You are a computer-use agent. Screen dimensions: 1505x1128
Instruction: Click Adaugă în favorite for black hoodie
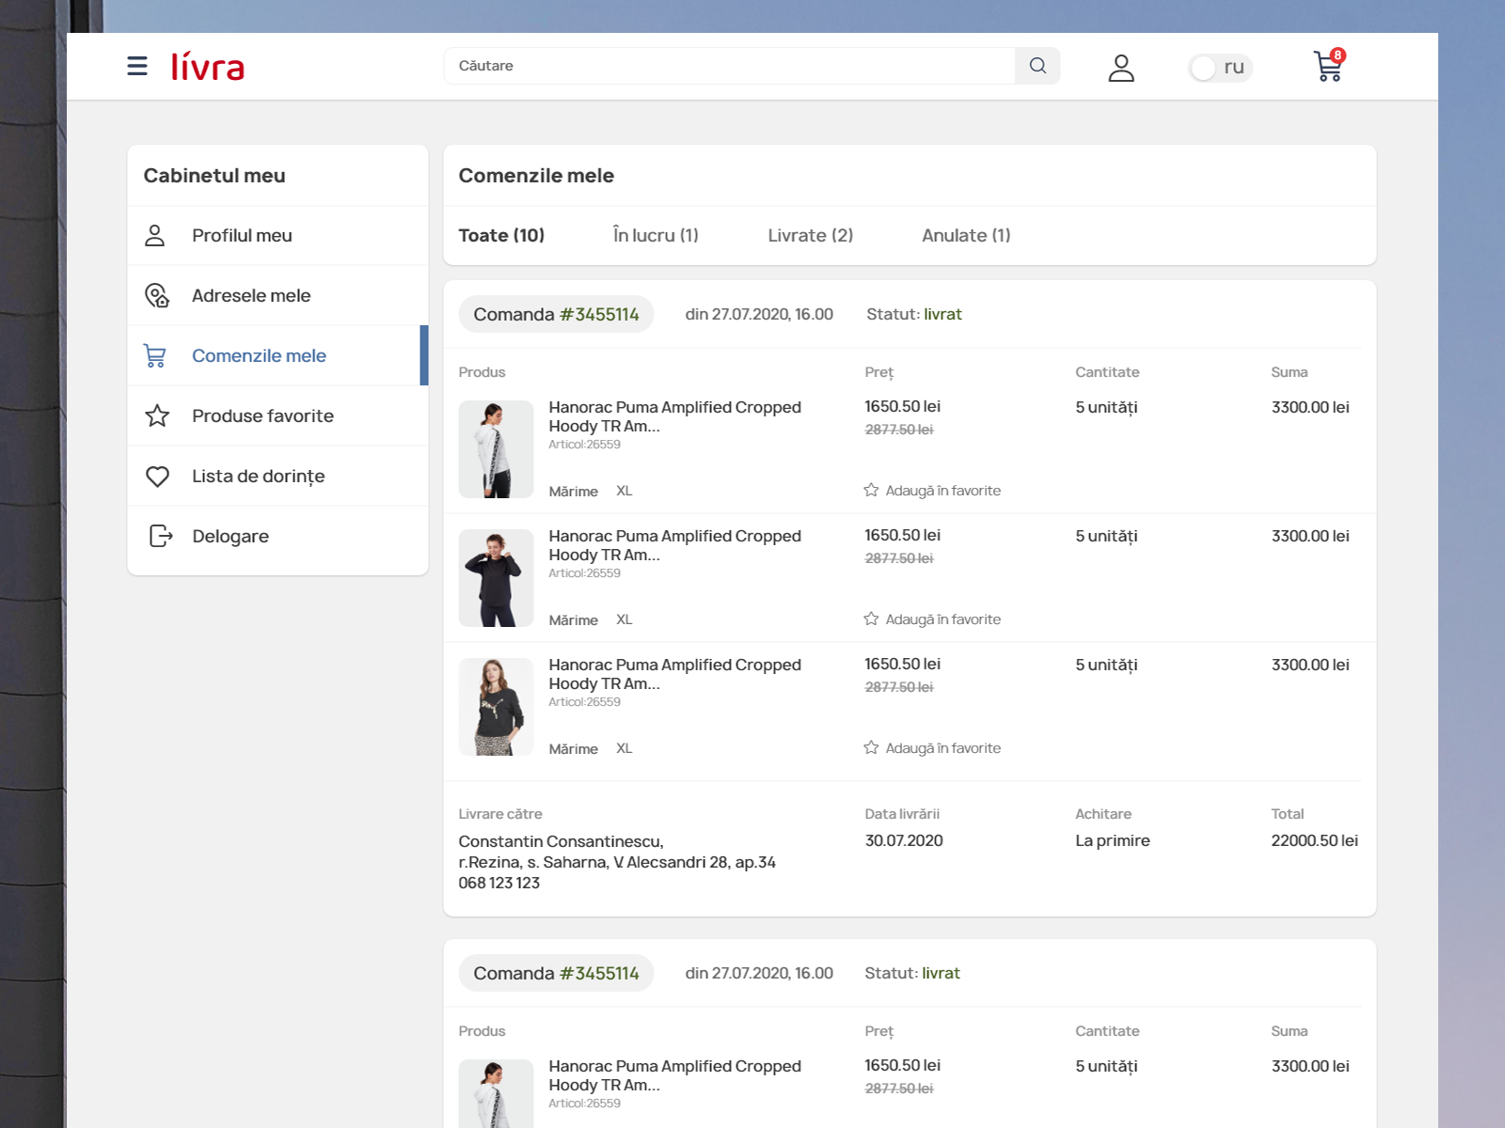932,619
